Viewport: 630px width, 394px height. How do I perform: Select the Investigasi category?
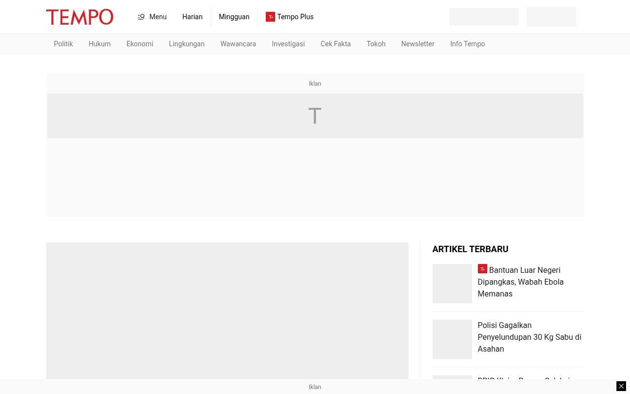coord(288,44)
